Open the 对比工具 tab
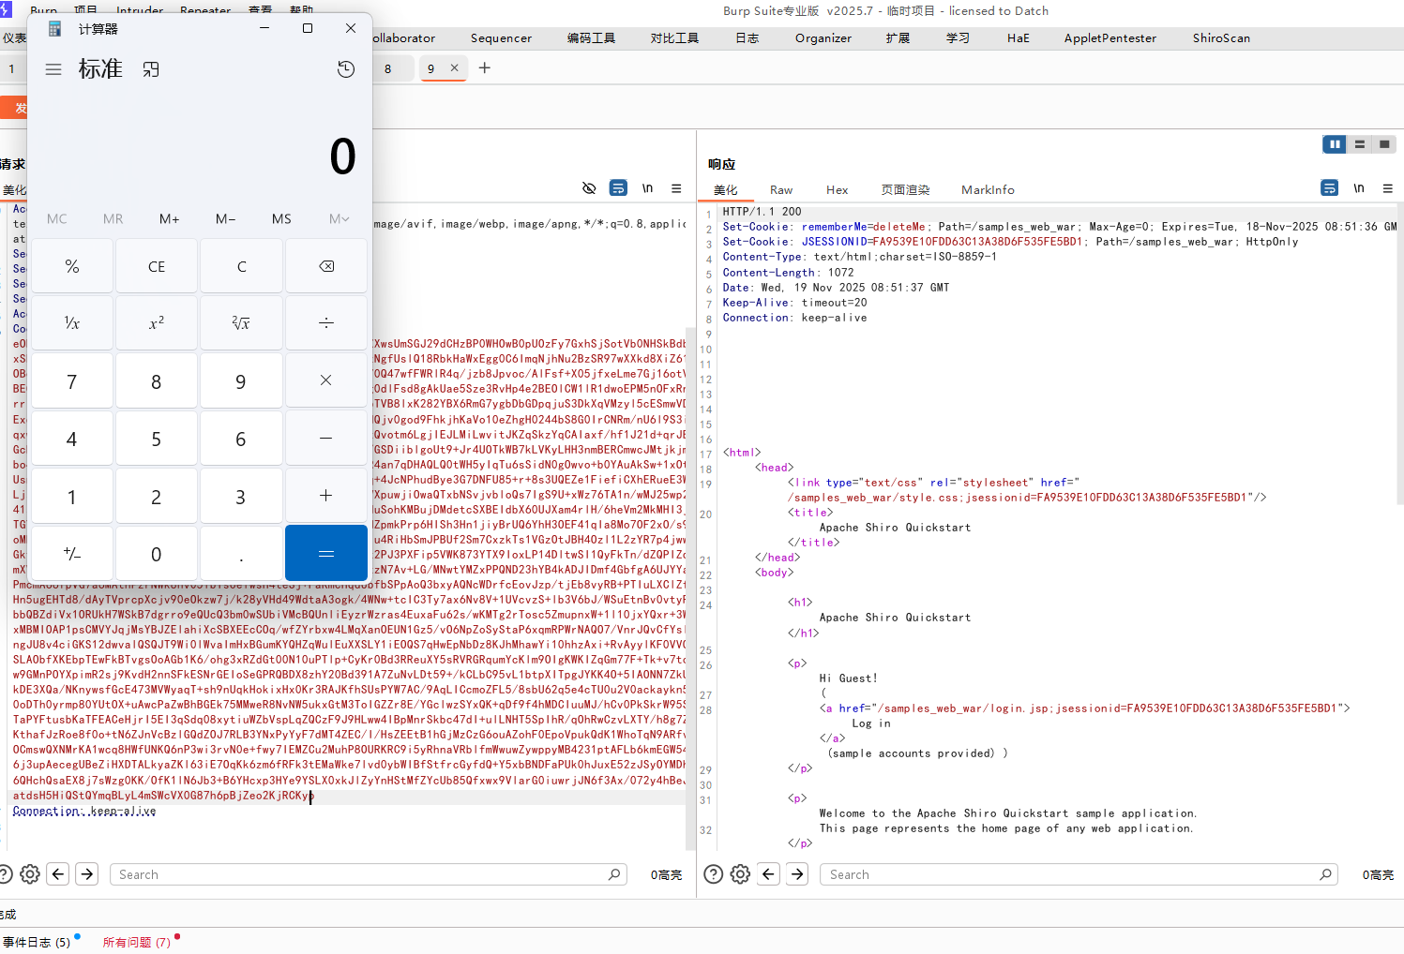1404x954 pixels. (x=674, y=38)
